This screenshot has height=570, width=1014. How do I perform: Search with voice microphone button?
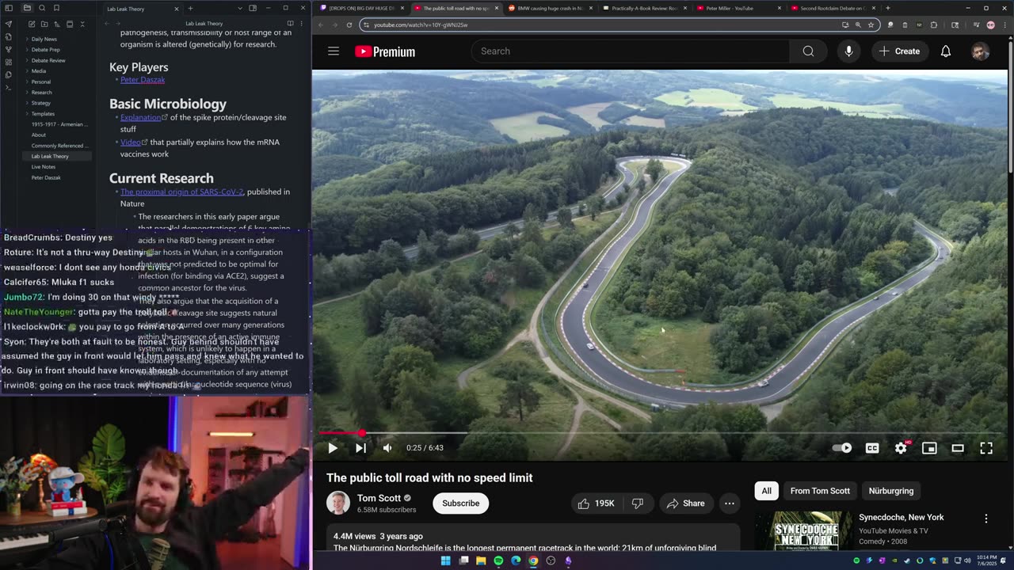pyautogui.click(x=848, y=51)
